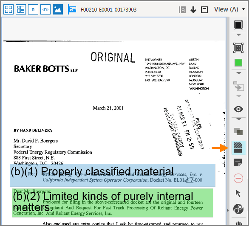Click 'Mr. David P. Boergers' addressee line
Screen dimensions: 249x226
tap(36, 141)
